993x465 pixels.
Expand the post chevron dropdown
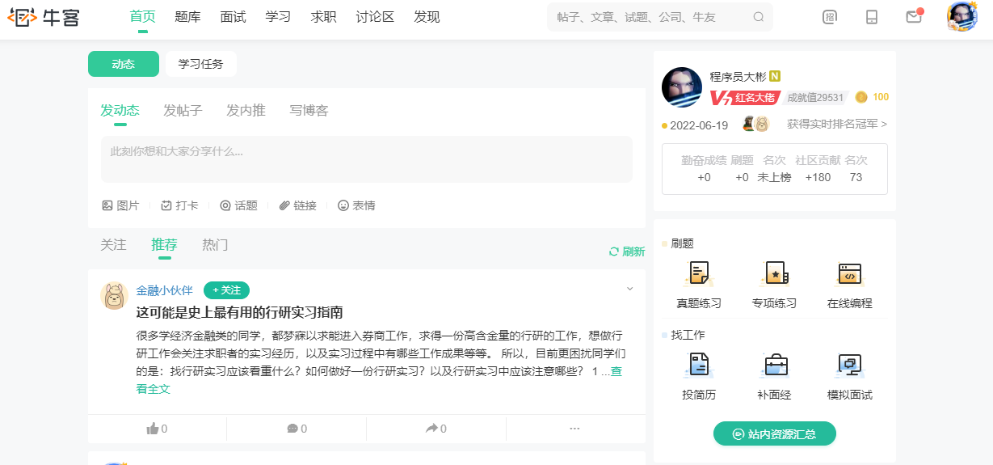(630, 289)
